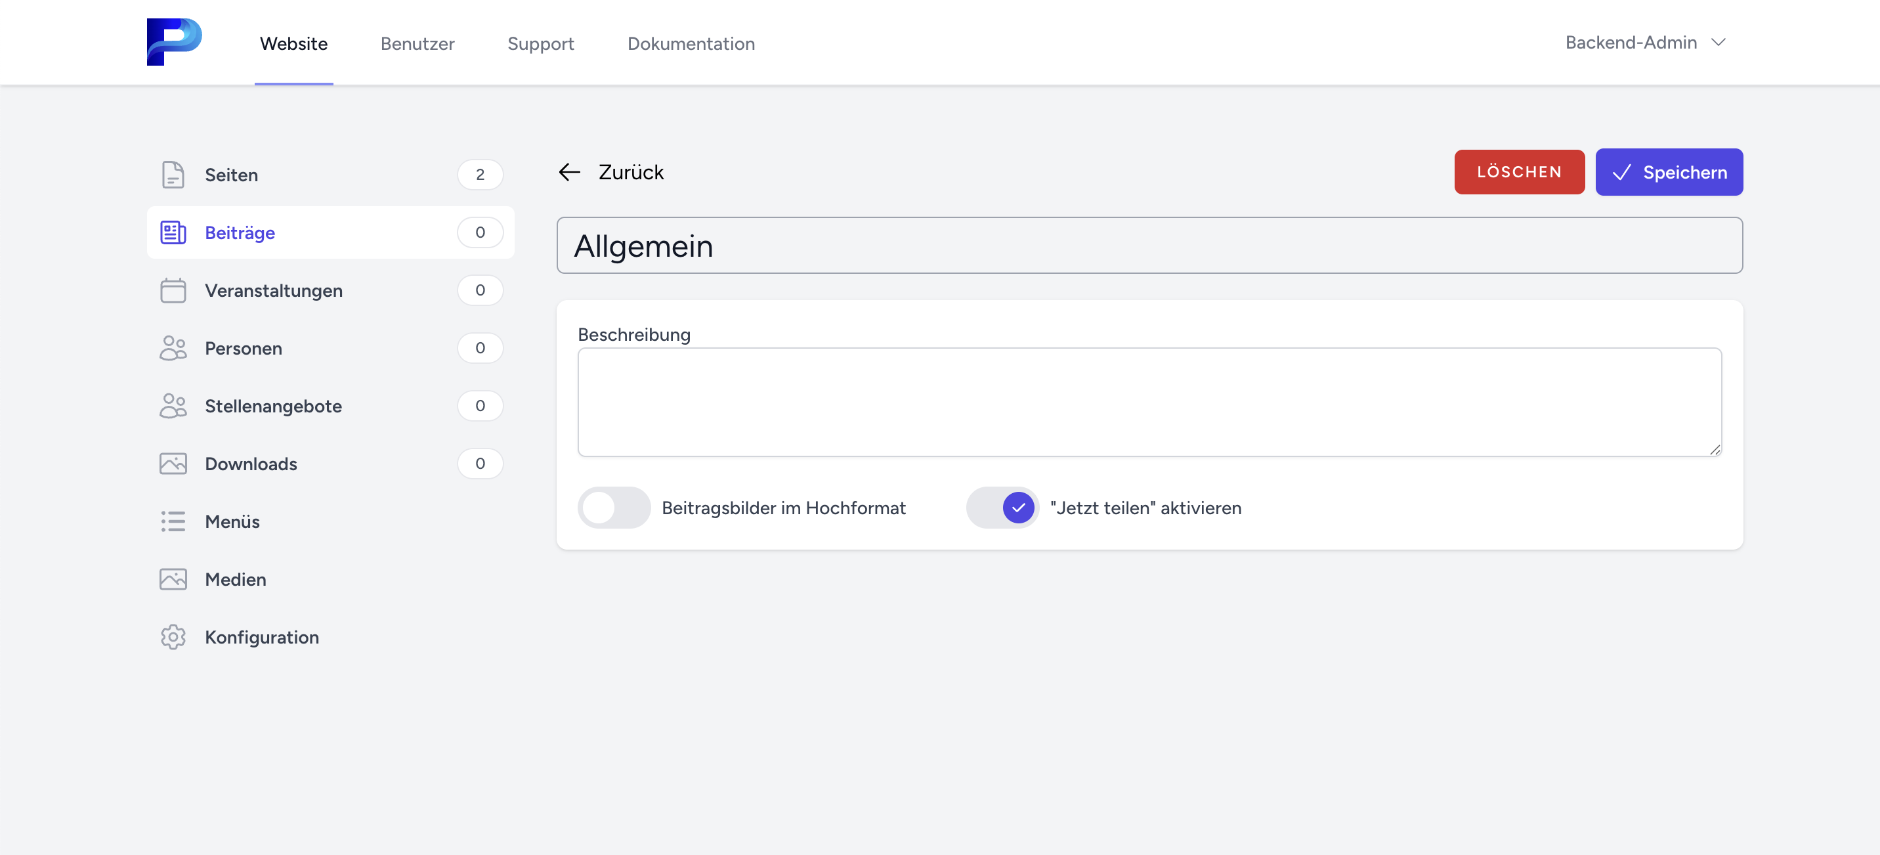This screenshot has height=855, width=1880.
Task: Click the Personen people icon
Action: point(173,348)
